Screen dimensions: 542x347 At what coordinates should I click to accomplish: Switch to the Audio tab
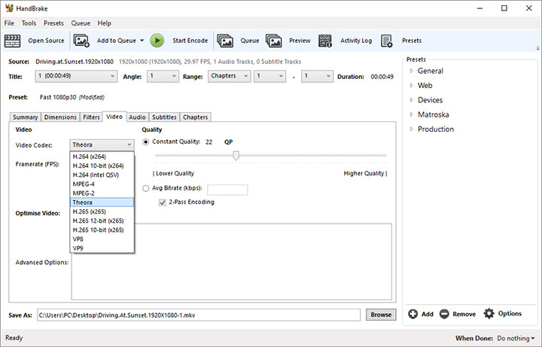137,117
